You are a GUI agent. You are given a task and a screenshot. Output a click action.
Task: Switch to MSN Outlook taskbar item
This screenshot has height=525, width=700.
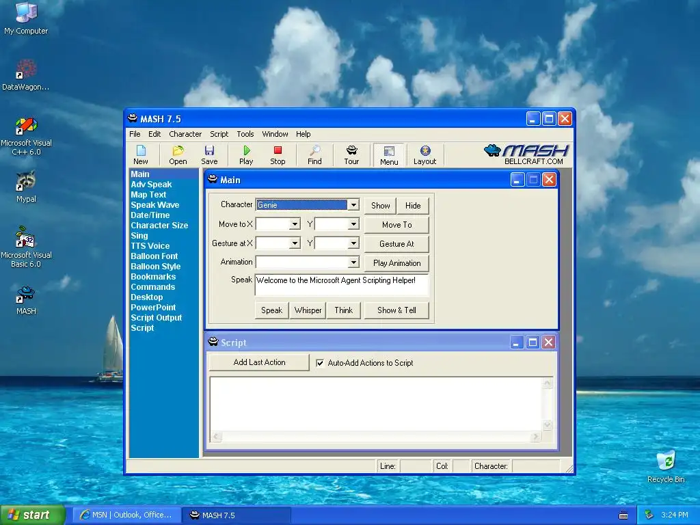pos(126,515)
